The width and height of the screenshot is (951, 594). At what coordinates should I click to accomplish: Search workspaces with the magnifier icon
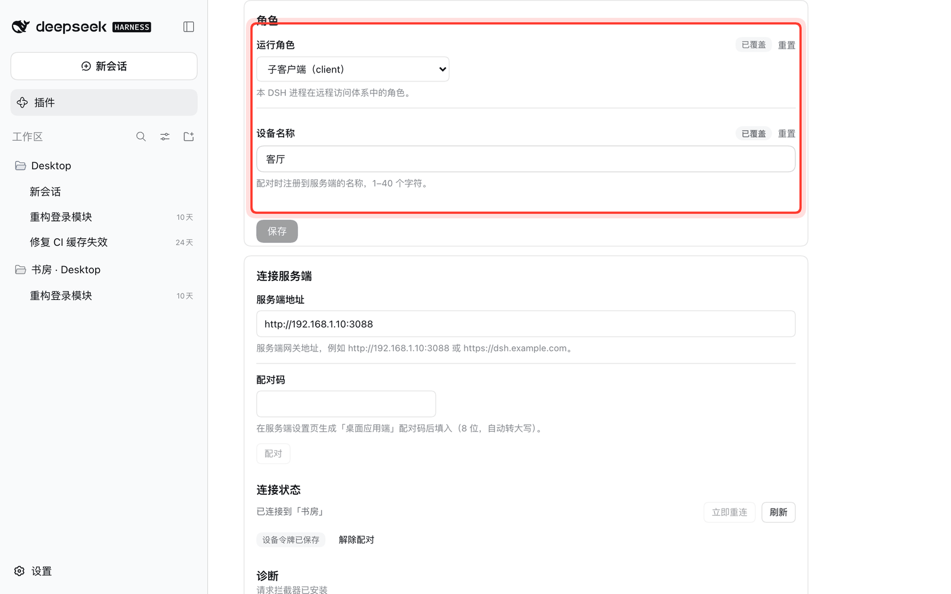point(141,137)
